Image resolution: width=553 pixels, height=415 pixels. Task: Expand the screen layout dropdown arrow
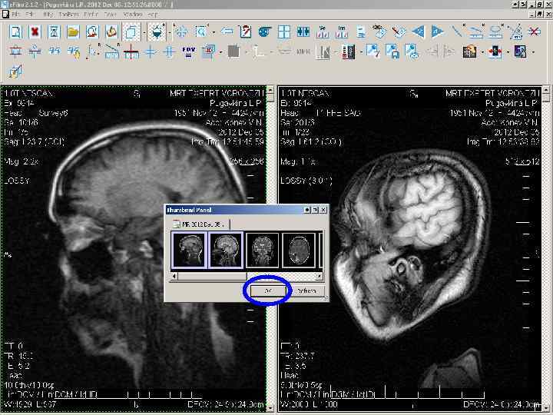coord(144,32)
